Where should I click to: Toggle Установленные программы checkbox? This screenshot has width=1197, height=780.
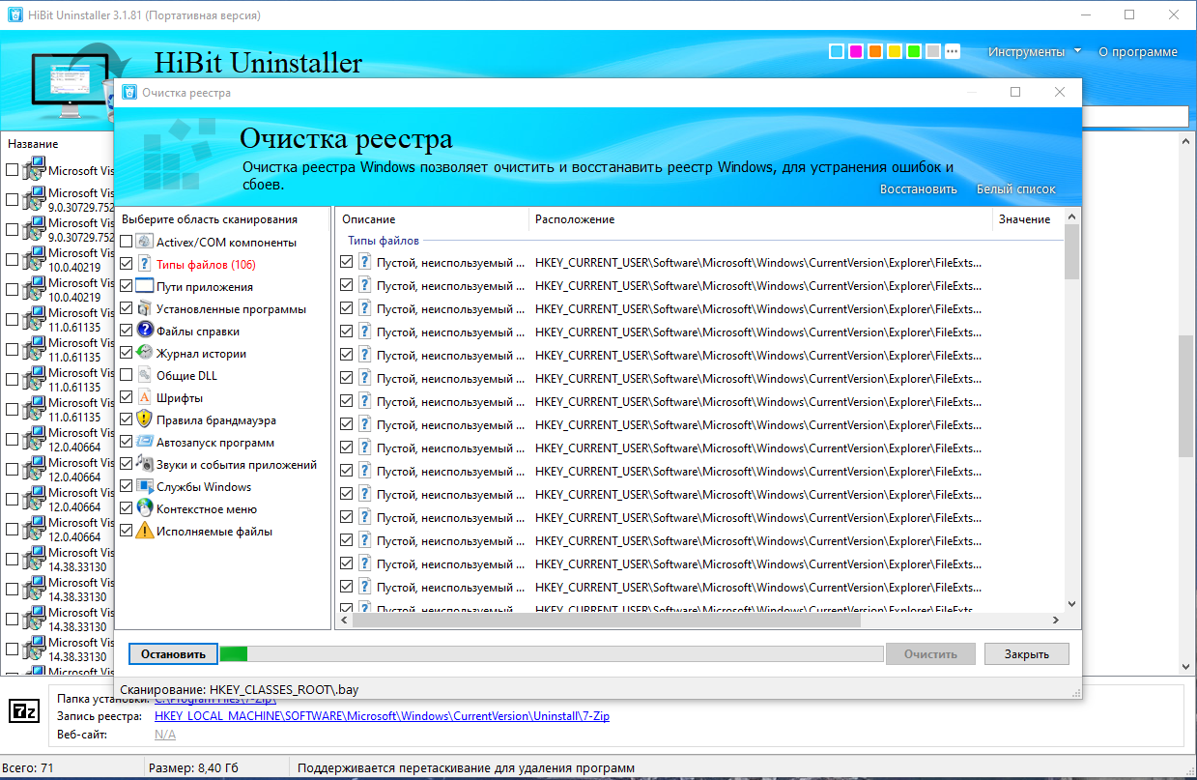[127, 308]
